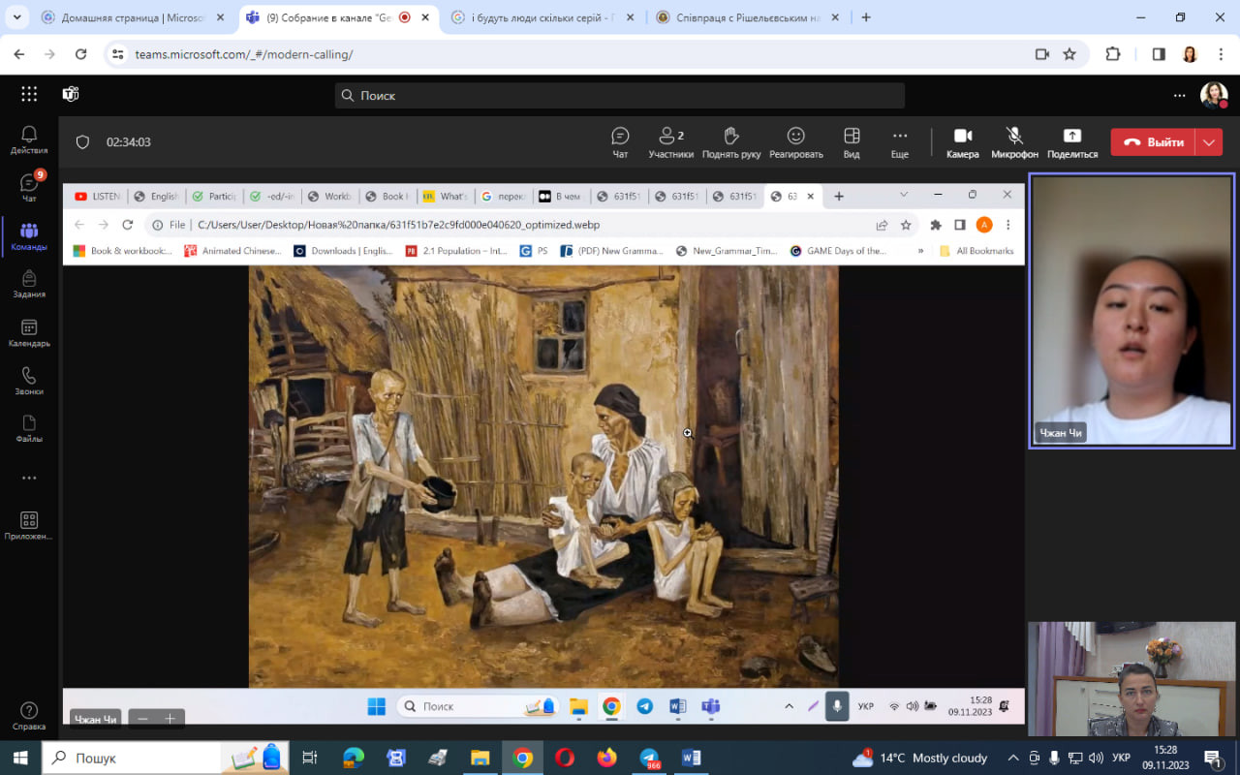Toggle the Микрофон mute state

point(1014,142)
